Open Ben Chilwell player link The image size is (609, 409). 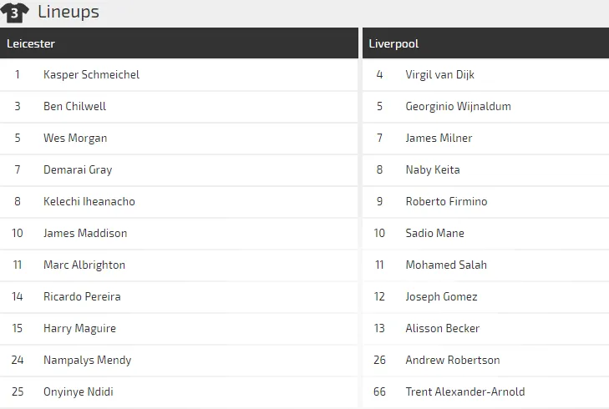(74, 106)
